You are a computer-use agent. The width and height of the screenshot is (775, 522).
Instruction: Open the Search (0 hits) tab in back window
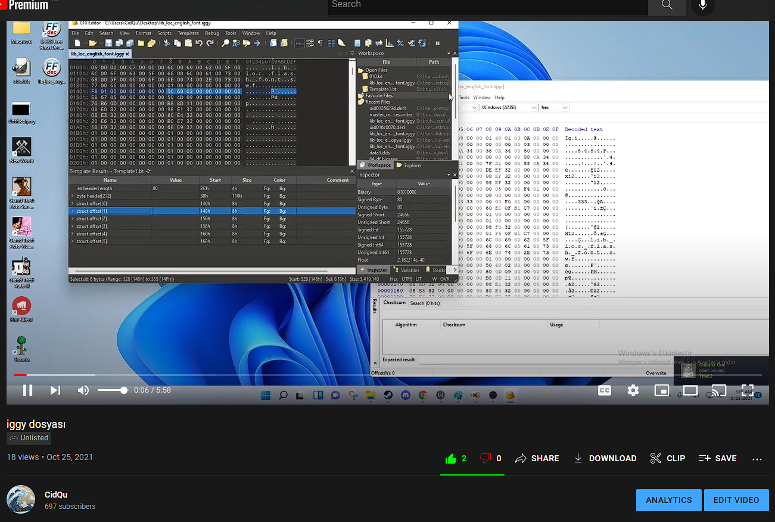coord(425,303)
